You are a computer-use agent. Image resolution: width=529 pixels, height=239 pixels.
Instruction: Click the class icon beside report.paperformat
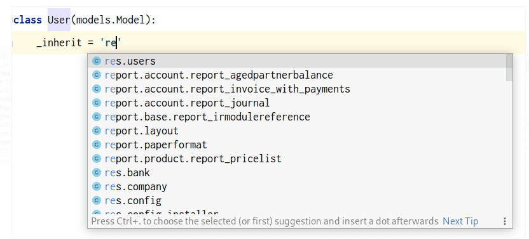[x=97, y=145]
